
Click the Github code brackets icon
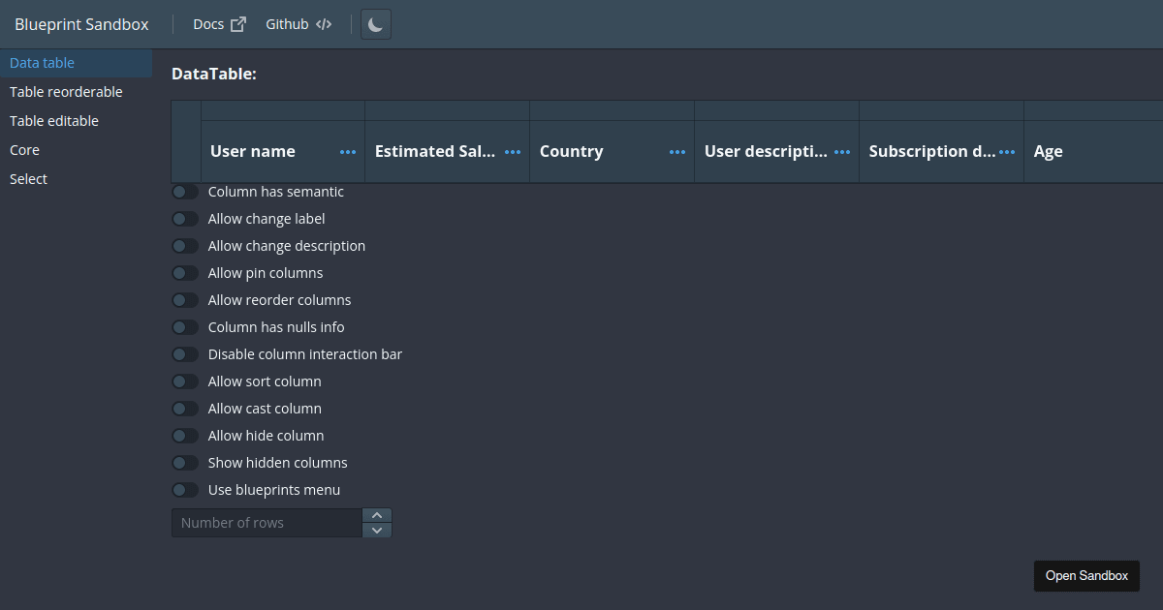[x=323, y=23]
